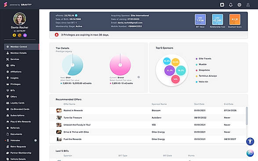The height and width of the screenshot is (161, 258).
Task: Open the accessibility floating button
Action: 250,141
